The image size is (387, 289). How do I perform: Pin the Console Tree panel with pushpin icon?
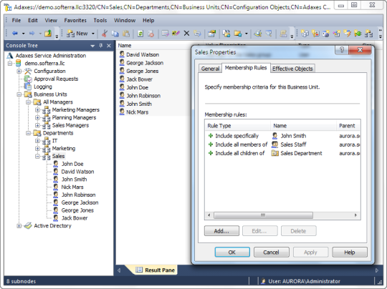[101, 46]
